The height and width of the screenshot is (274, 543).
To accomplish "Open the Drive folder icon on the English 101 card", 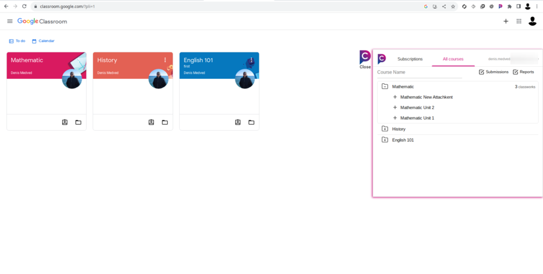I will [251, 122].
